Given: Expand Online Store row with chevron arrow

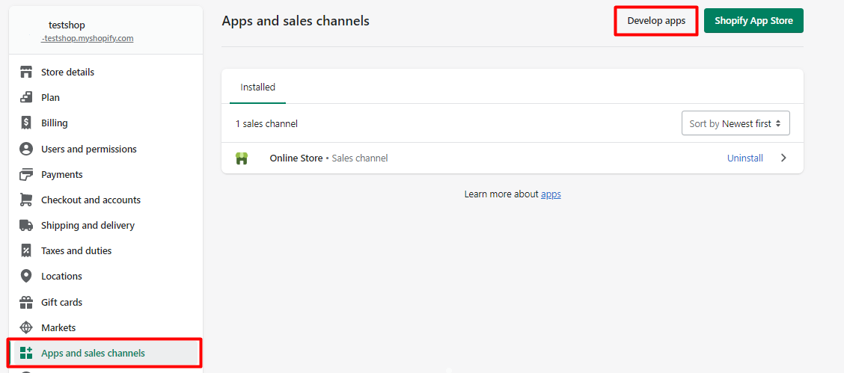Looking at the screenshot, I should click(x=783, y=158).
